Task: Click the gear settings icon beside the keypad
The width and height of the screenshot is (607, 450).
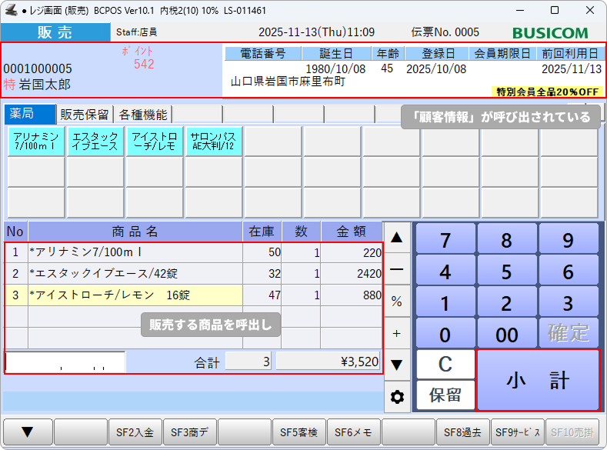Action: coord(397,397)
